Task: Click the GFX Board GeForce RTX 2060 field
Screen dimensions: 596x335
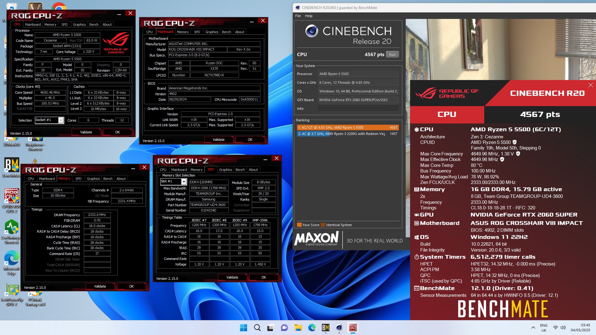Action: [358, 100]
